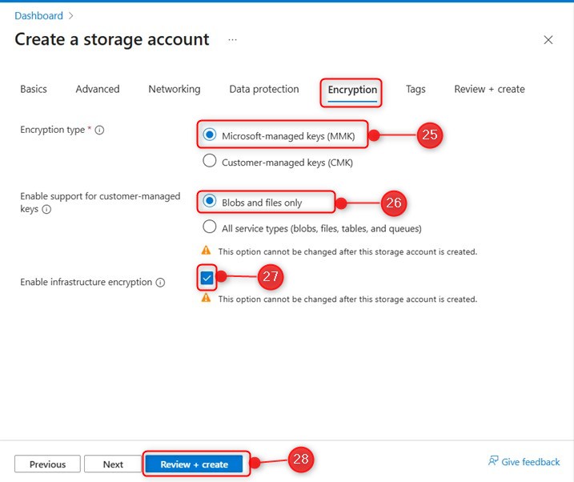This screenshot has height=482, width=574.
Task: Open the Dashboard breadcrumb link
Action: [38, 16]
